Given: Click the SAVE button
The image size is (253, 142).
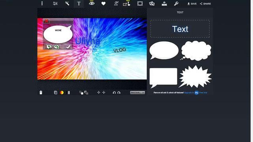Looking at the screenshot, I should tap(192, 4).
